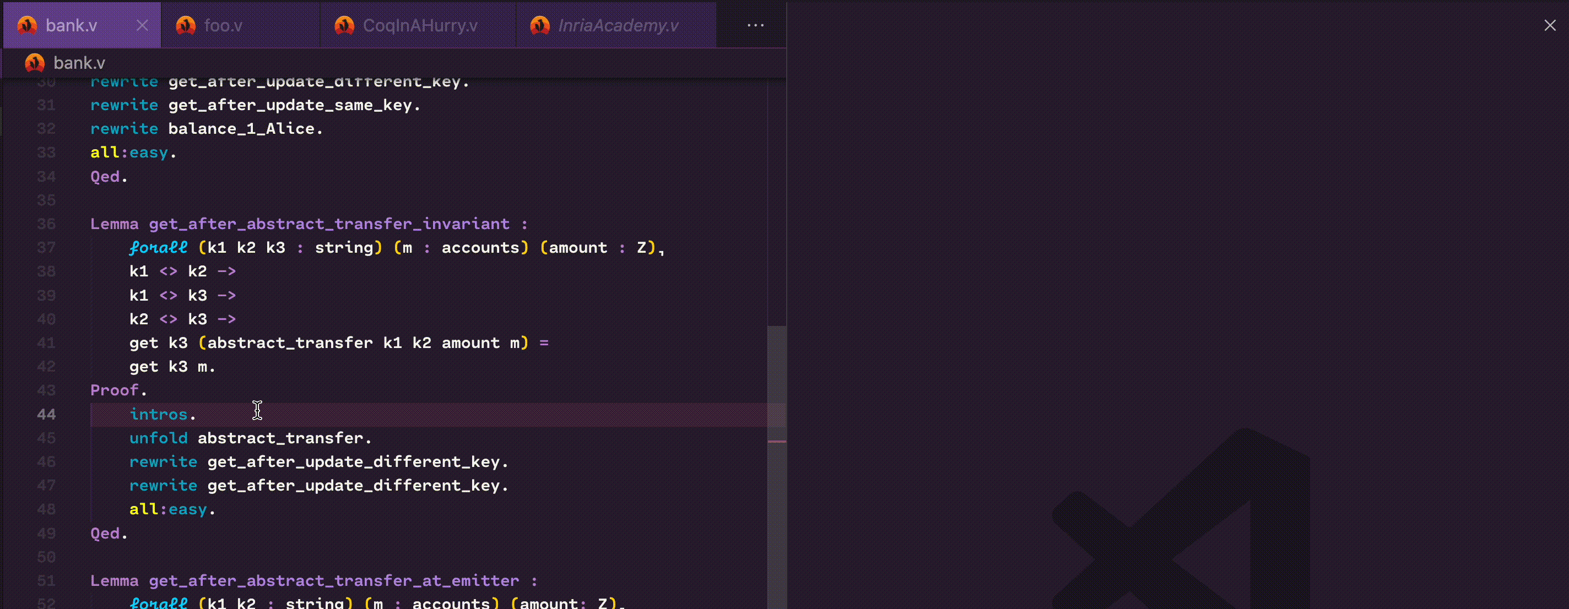The image size is (1569, 609).
Task: Click line number 44 in the gutter
Action: 46,414
